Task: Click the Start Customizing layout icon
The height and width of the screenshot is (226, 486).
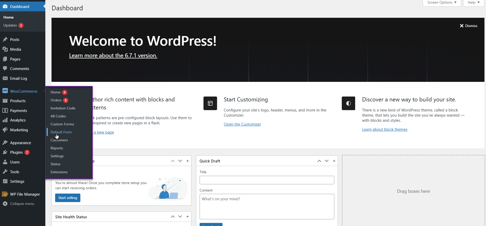Action: click(210, 103)
